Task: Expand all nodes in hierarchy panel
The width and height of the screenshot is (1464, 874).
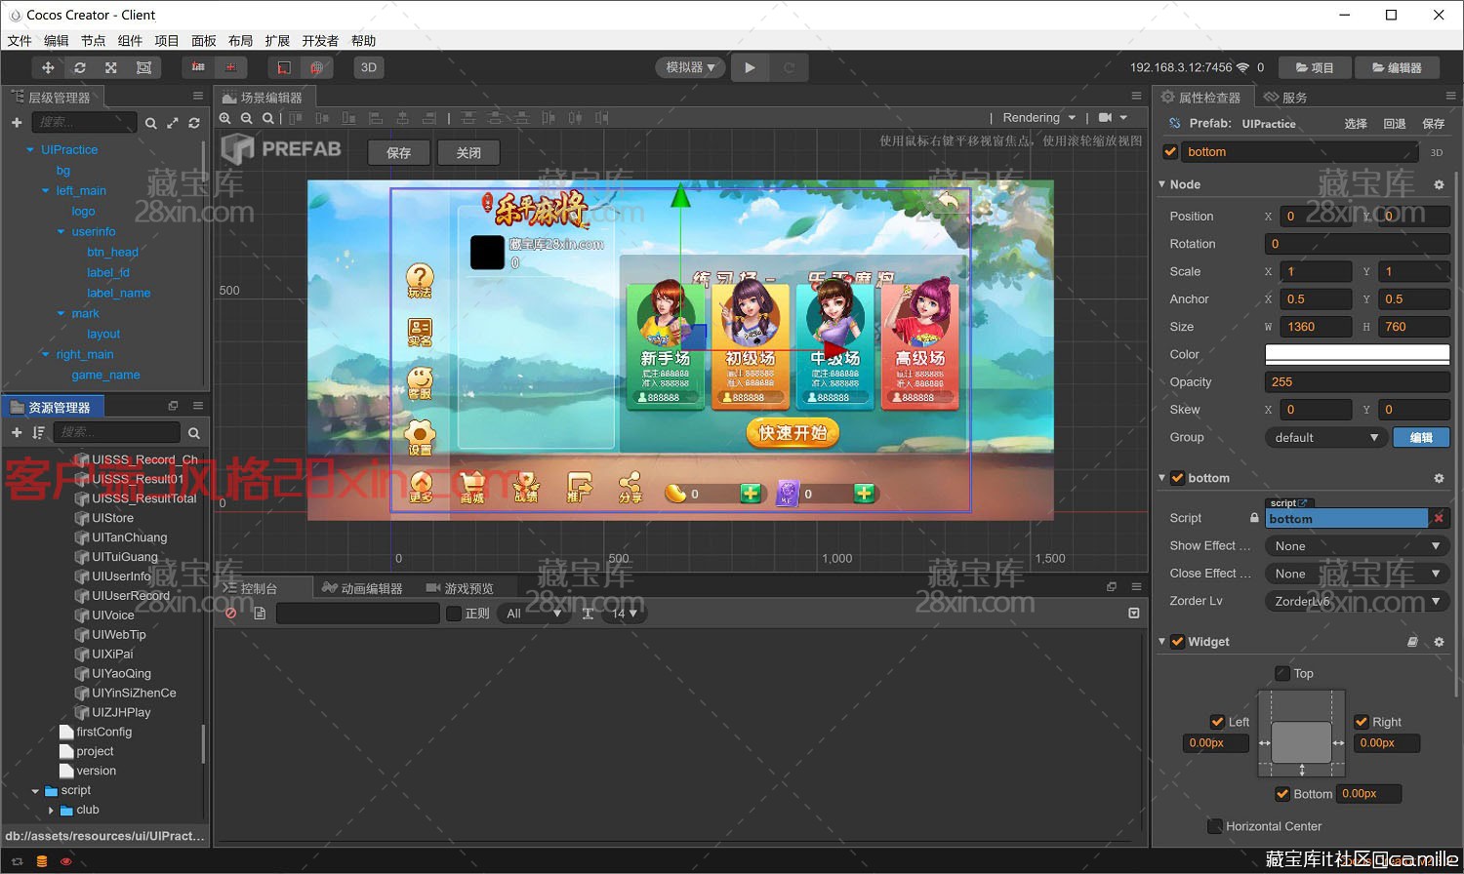Action: 173,123
